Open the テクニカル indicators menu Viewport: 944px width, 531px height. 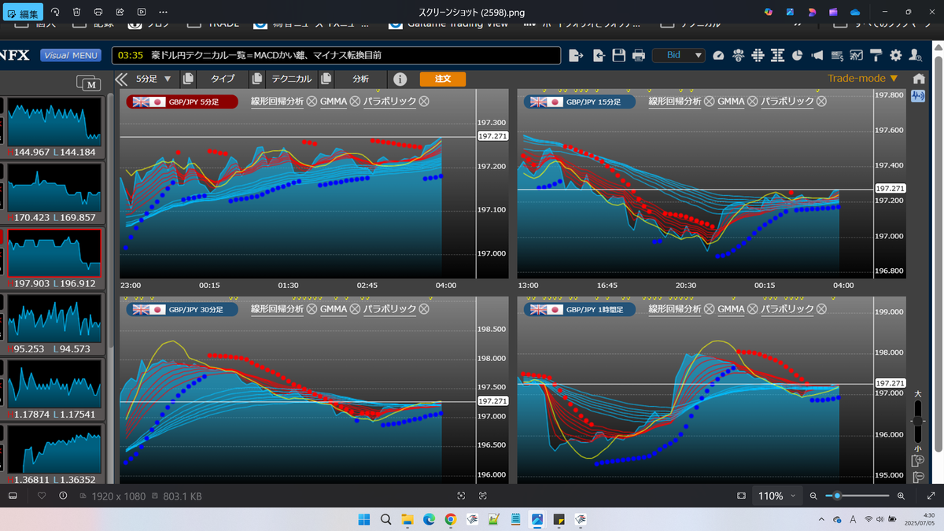(291, 79)
